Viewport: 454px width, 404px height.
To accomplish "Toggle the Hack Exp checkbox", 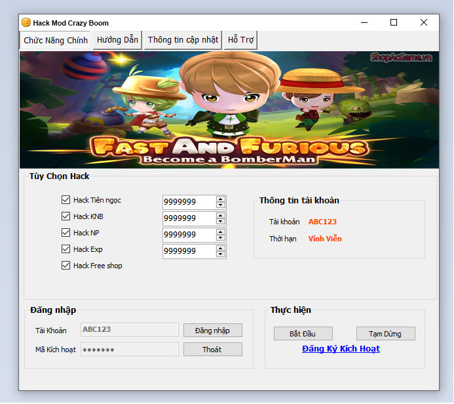I will click(66, 249).
